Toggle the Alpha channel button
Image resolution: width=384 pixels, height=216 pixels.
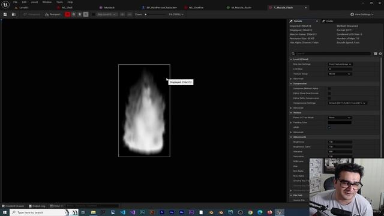click(86, 14)
